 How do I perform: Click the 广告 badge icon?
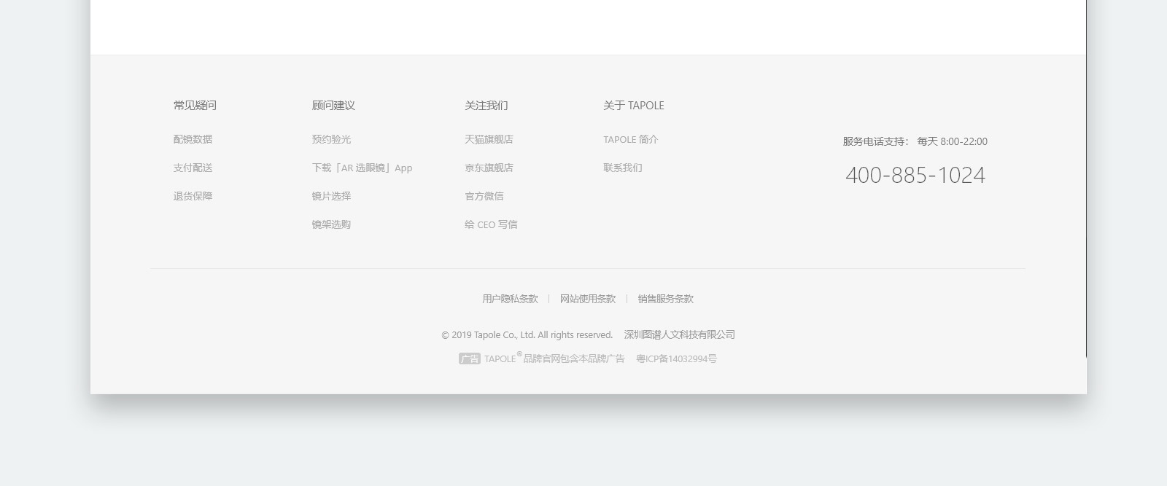click(x=469, y=358)
